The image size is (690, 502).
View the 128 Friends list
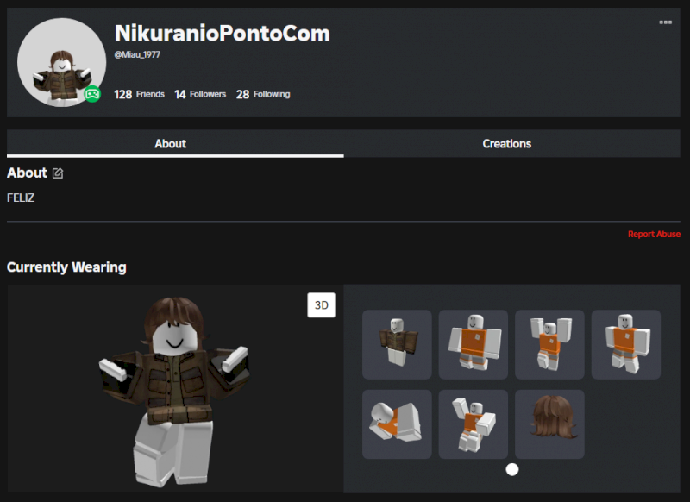[139, 94]
